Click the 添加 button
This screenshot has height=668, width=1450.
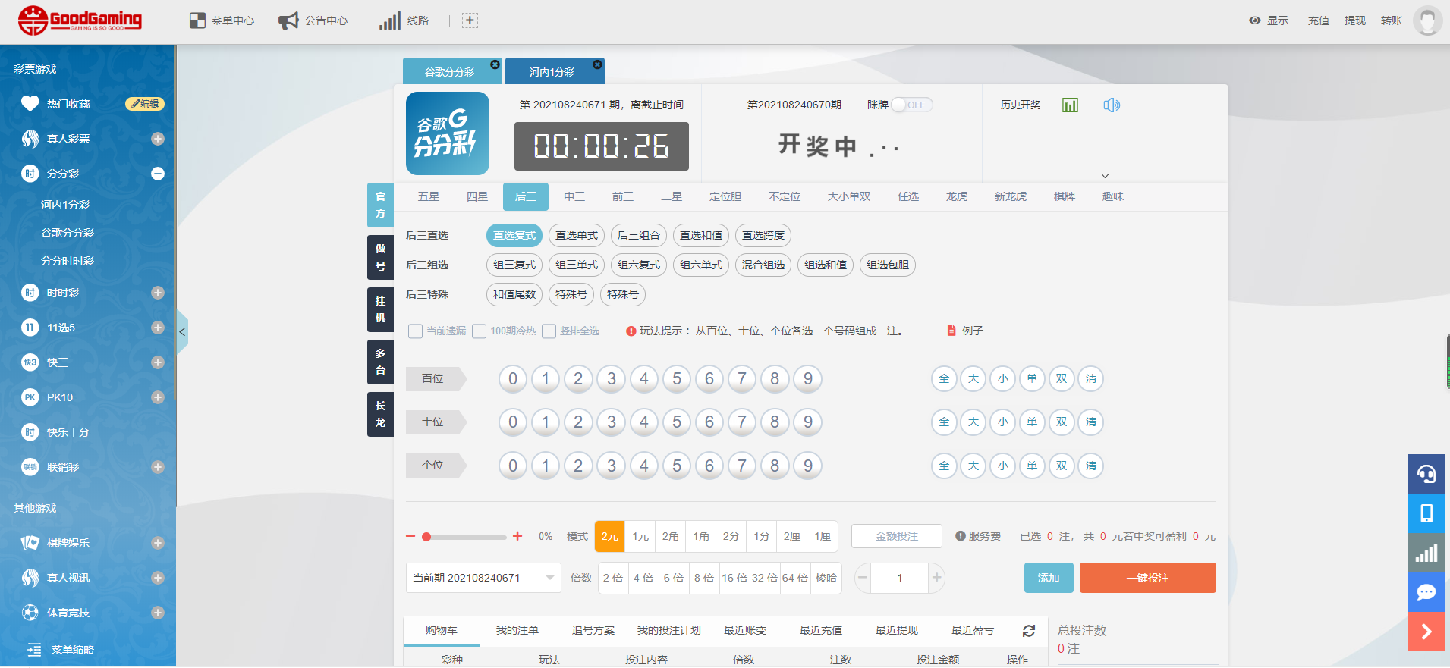(1049, 578)
